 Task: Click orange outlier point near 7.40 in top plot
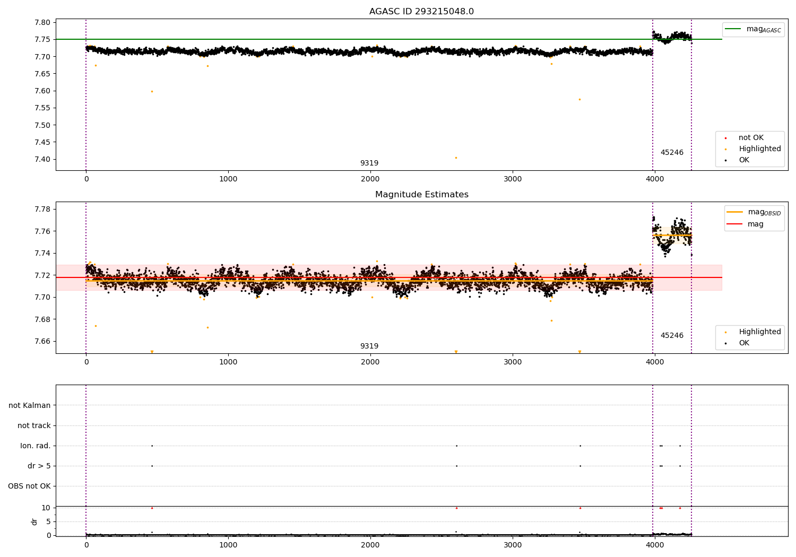(x=456, y=158)
